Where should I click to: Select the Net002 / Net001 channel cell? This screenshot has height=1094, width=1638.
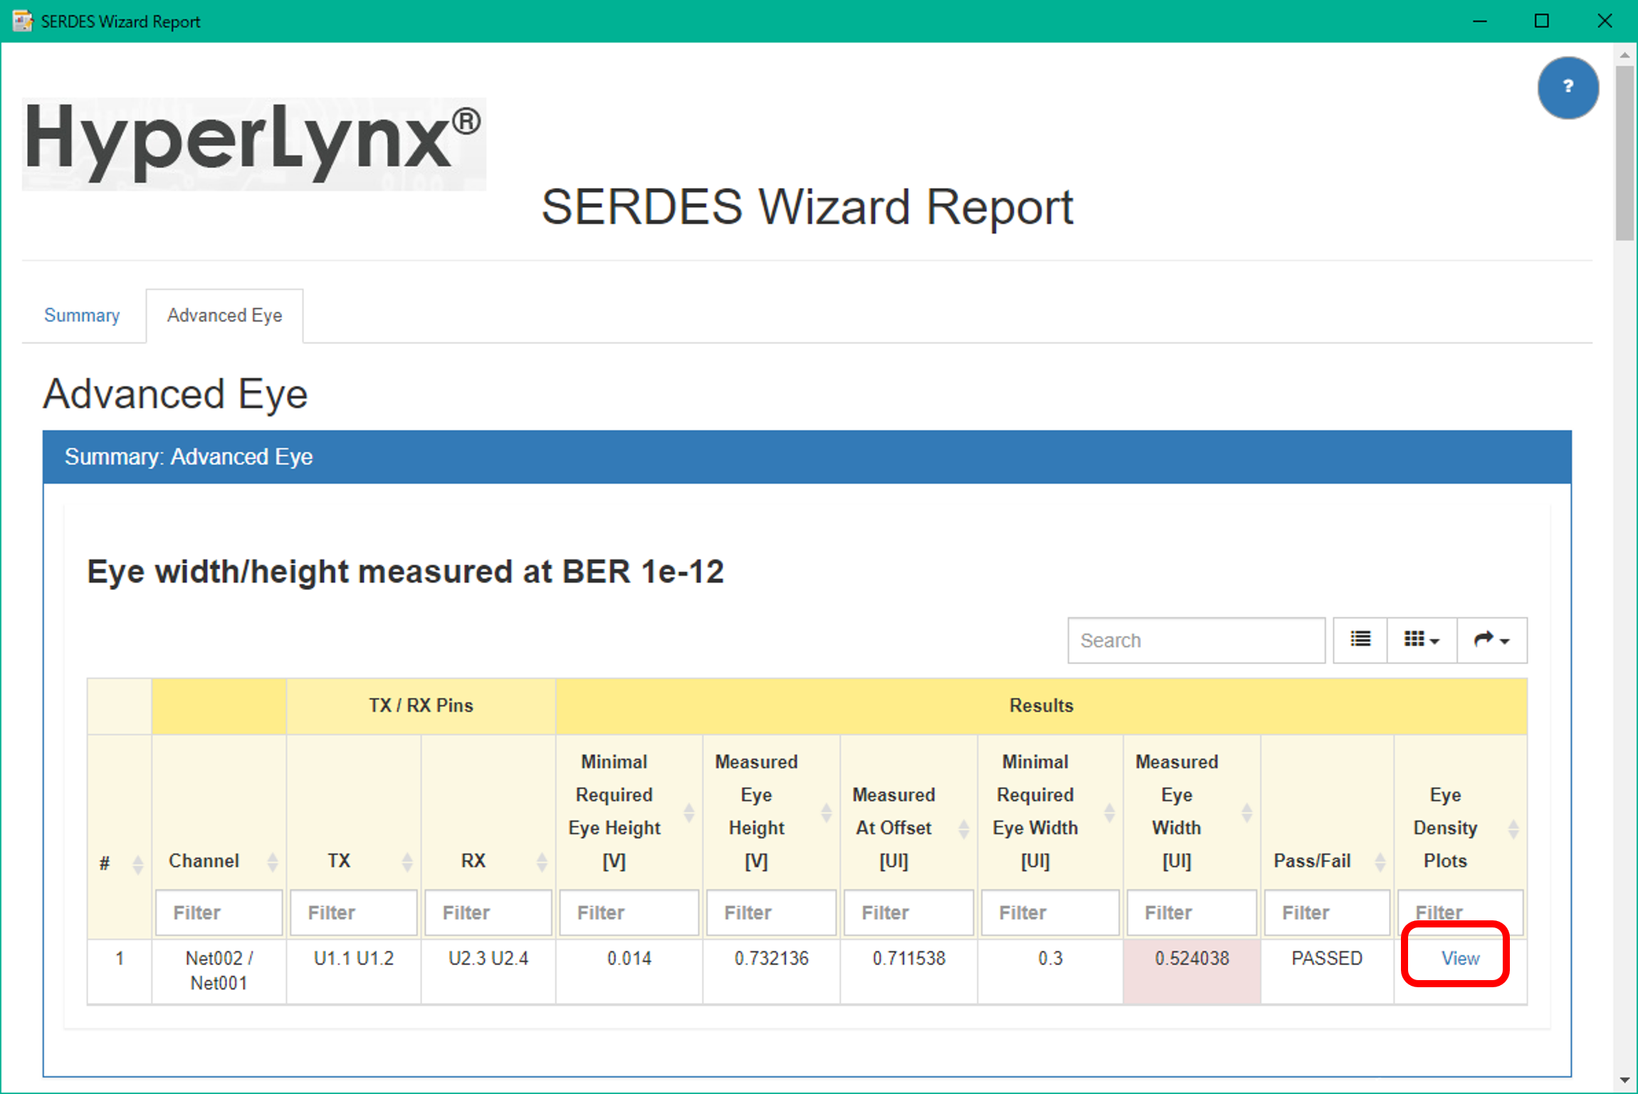(x=219, y=971)
